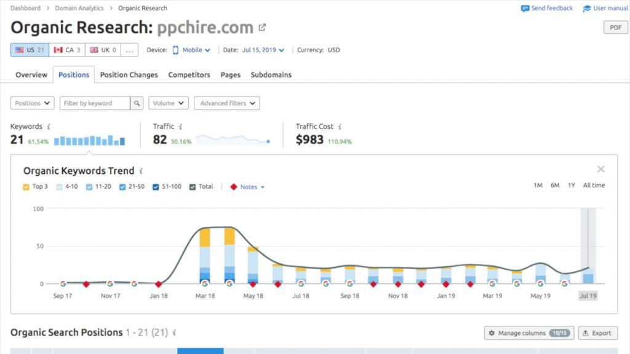Screen dimensions: 630x354
Task: Click Google update marker at Jul 18
Action: coord(301,284)
